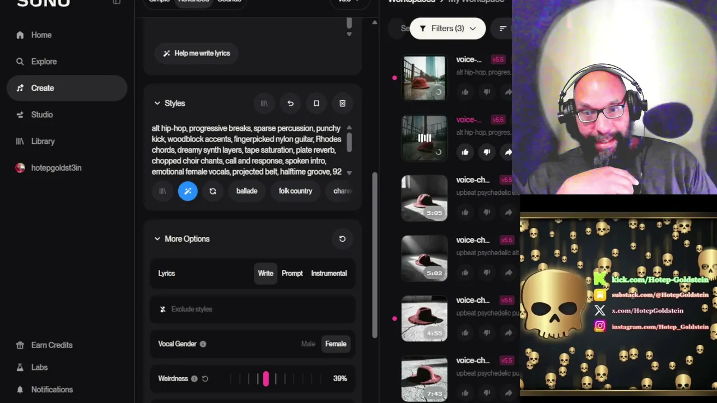Dislike the 5:05 song
This screenshot has width=717, height=403.
tap(487, 212)
